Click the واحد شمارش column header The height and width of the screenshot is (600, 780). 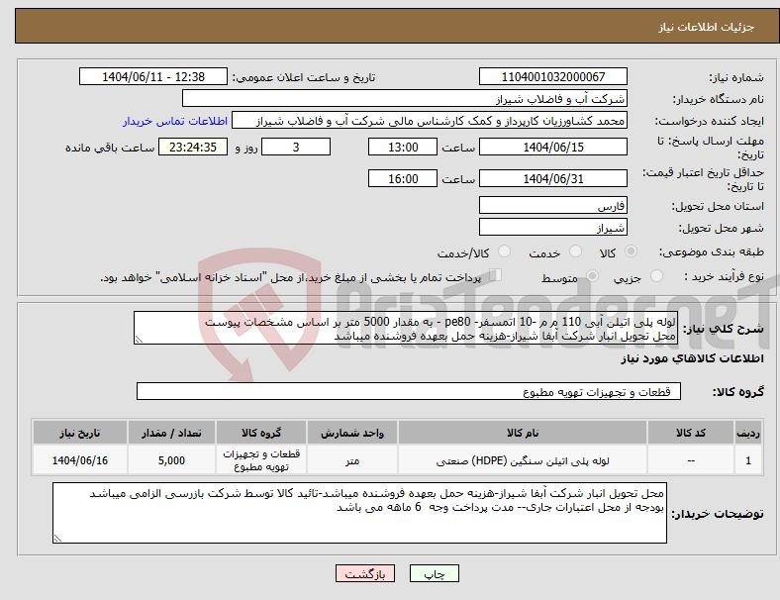[352, 433]
